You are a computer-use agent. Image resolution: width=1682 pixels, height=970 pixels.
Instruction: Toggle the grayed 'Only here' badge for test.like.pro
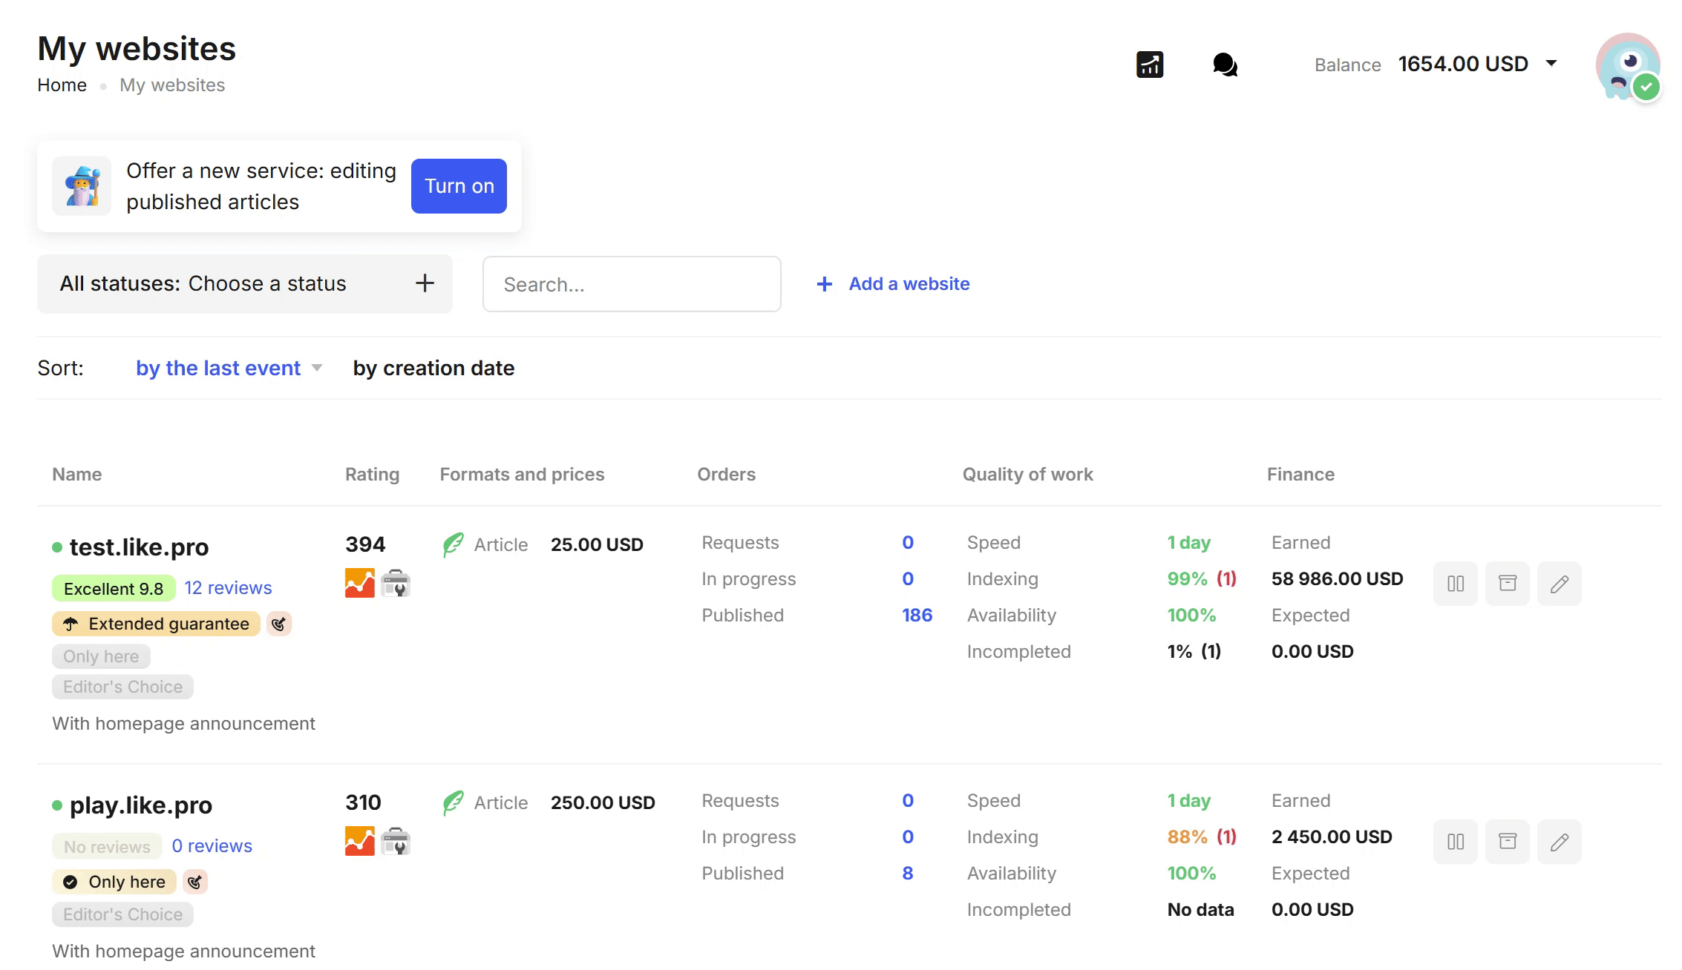(101, 656)
